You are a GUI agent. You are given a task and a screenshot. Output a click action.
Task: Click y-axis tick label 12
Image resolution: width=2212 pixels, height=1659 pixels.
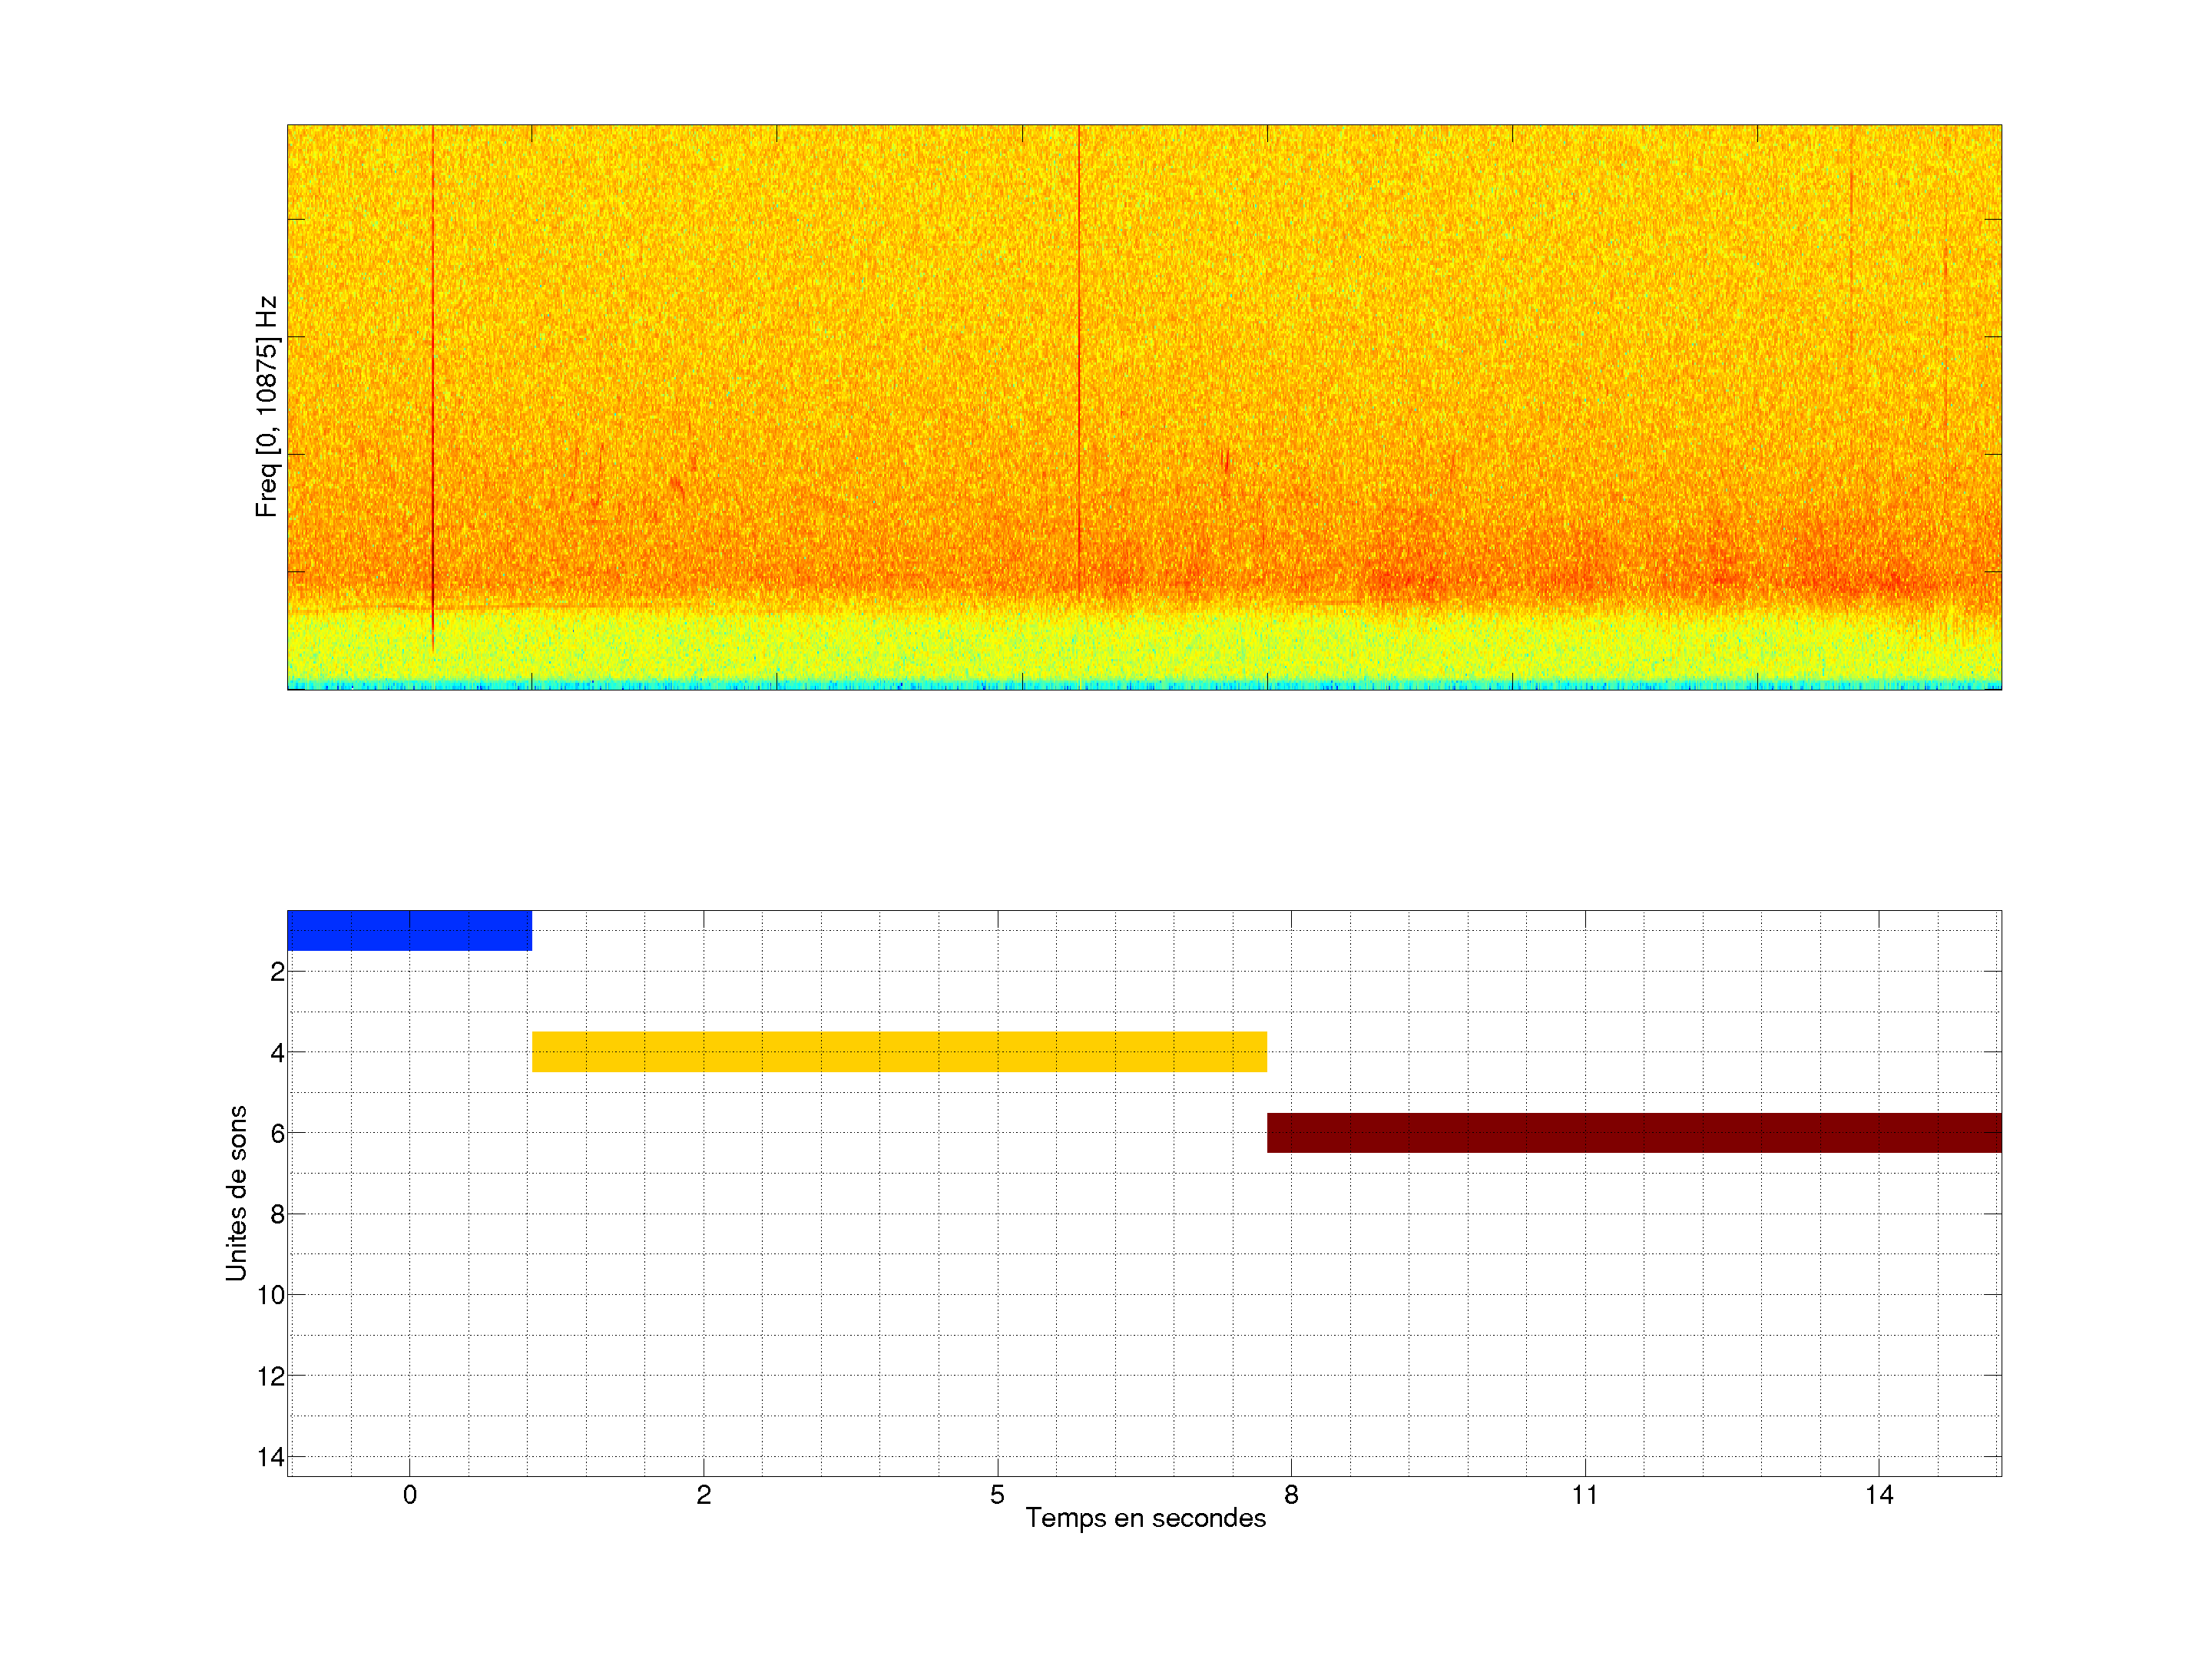(271, 1376)
